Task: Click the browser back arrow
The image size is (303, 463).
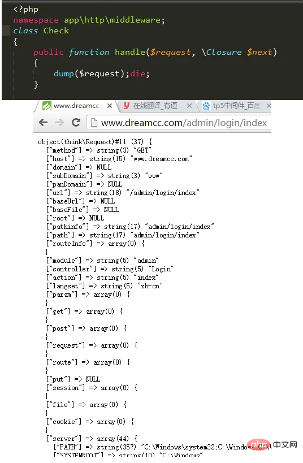Action: 44,122
